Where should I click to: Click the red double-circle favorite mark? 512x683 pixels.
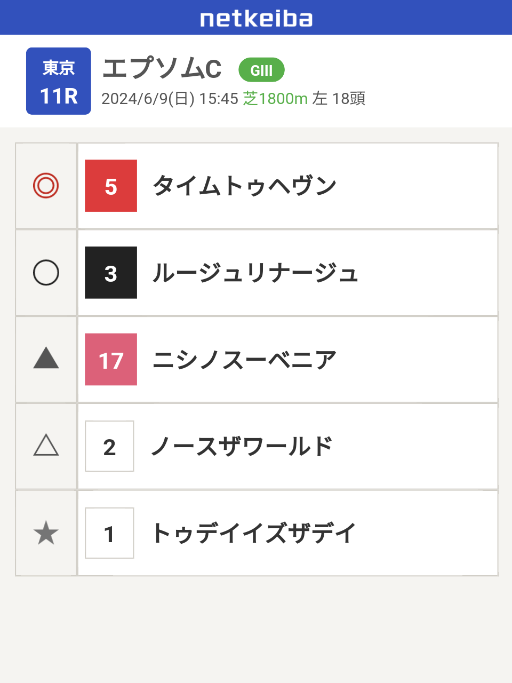[46, 186]
